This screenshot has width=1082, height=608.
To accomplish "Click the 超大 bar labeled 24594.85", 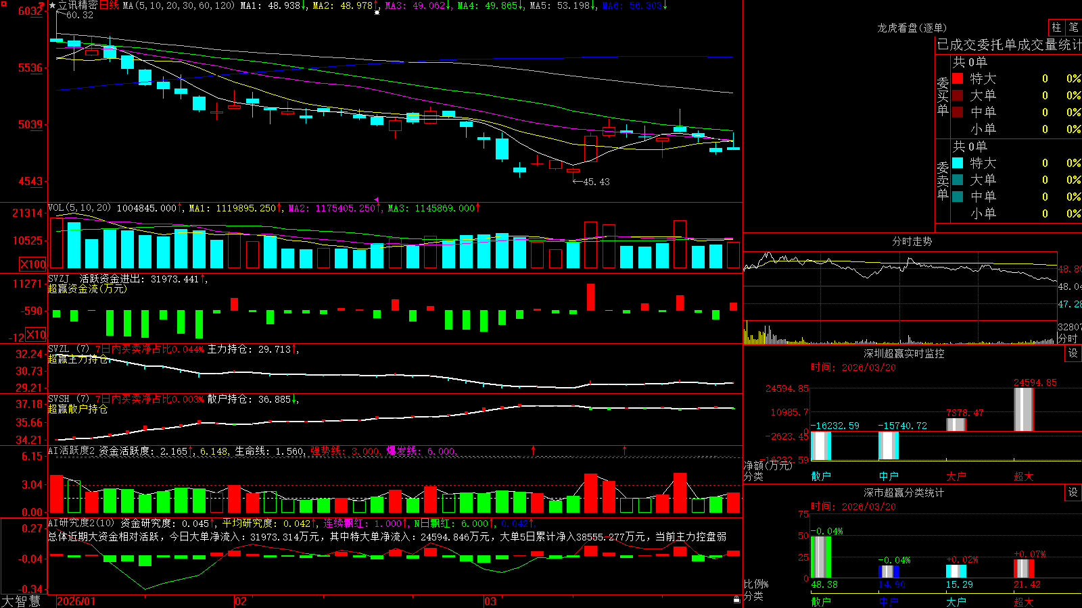I will [x=1024, y=409].
